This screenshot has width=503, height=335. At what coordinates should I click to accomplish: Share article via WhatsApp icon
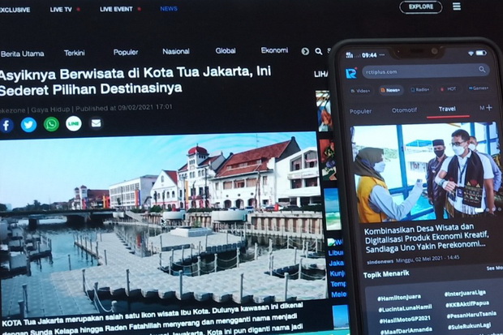pos(51,124)
